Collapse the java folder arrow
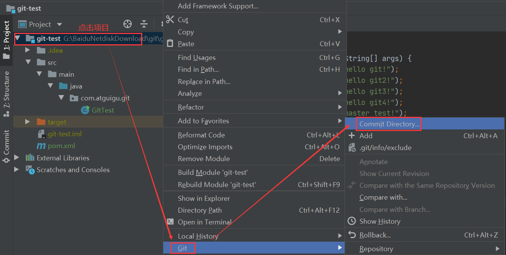506x255 pixels. tap(50, 86)
